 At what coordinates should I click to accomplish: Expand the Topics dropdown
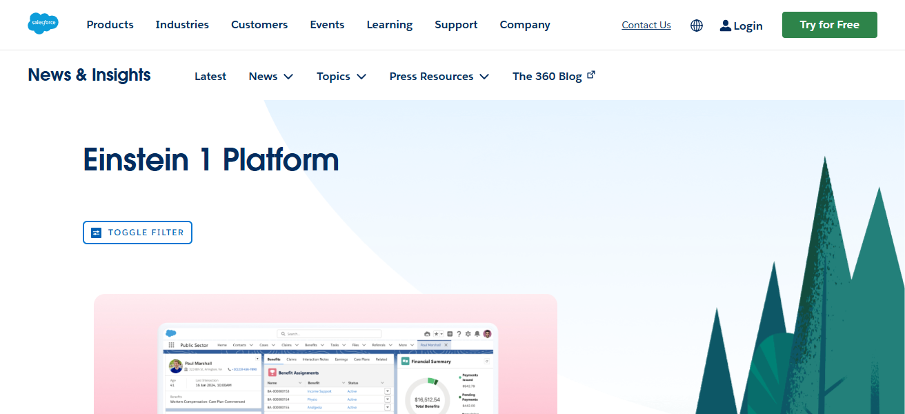point(341,76)
